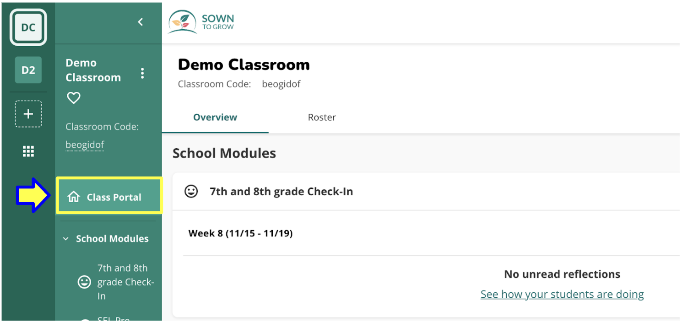The width and height of the screenshot is (682, 322).
Task: Click the Week 8 (11/15 - 11/19) heading
Action: coord(240,233)
